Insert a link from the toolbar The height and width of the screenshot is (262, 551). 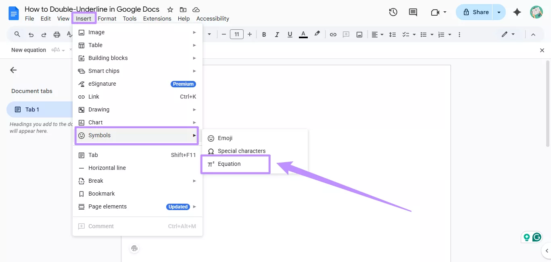[333, 35]
